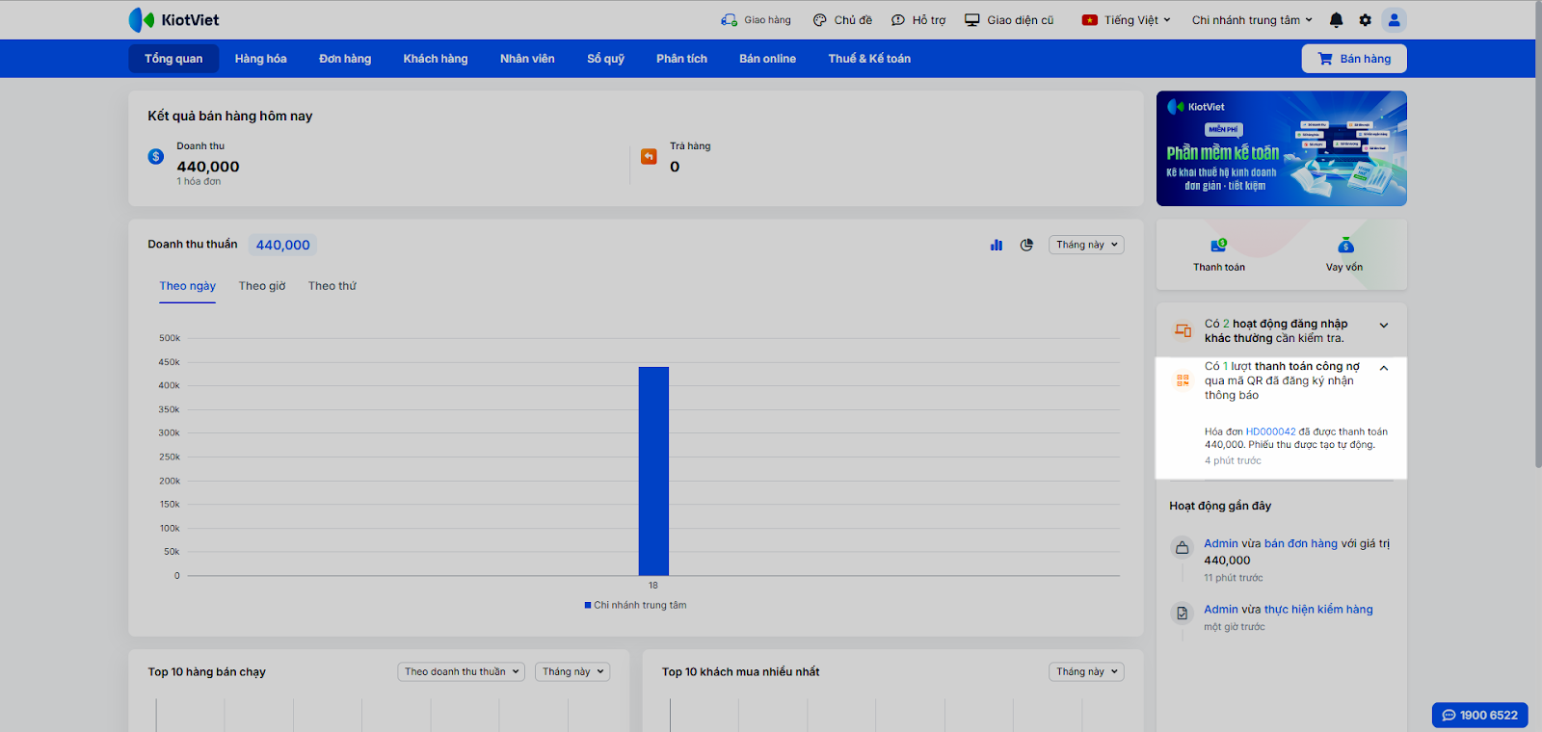This screenshot has height=732, width=1542.
Task: Click the KiotViet logo
Action: pos(173,20)
